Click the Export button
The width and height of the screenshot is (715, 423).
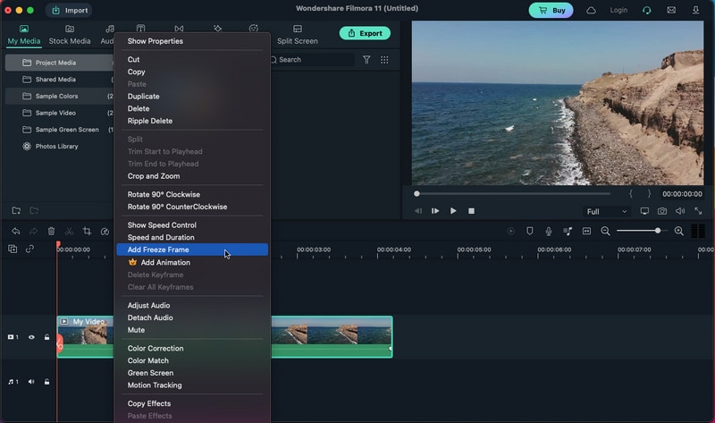[x=365, y=33]
